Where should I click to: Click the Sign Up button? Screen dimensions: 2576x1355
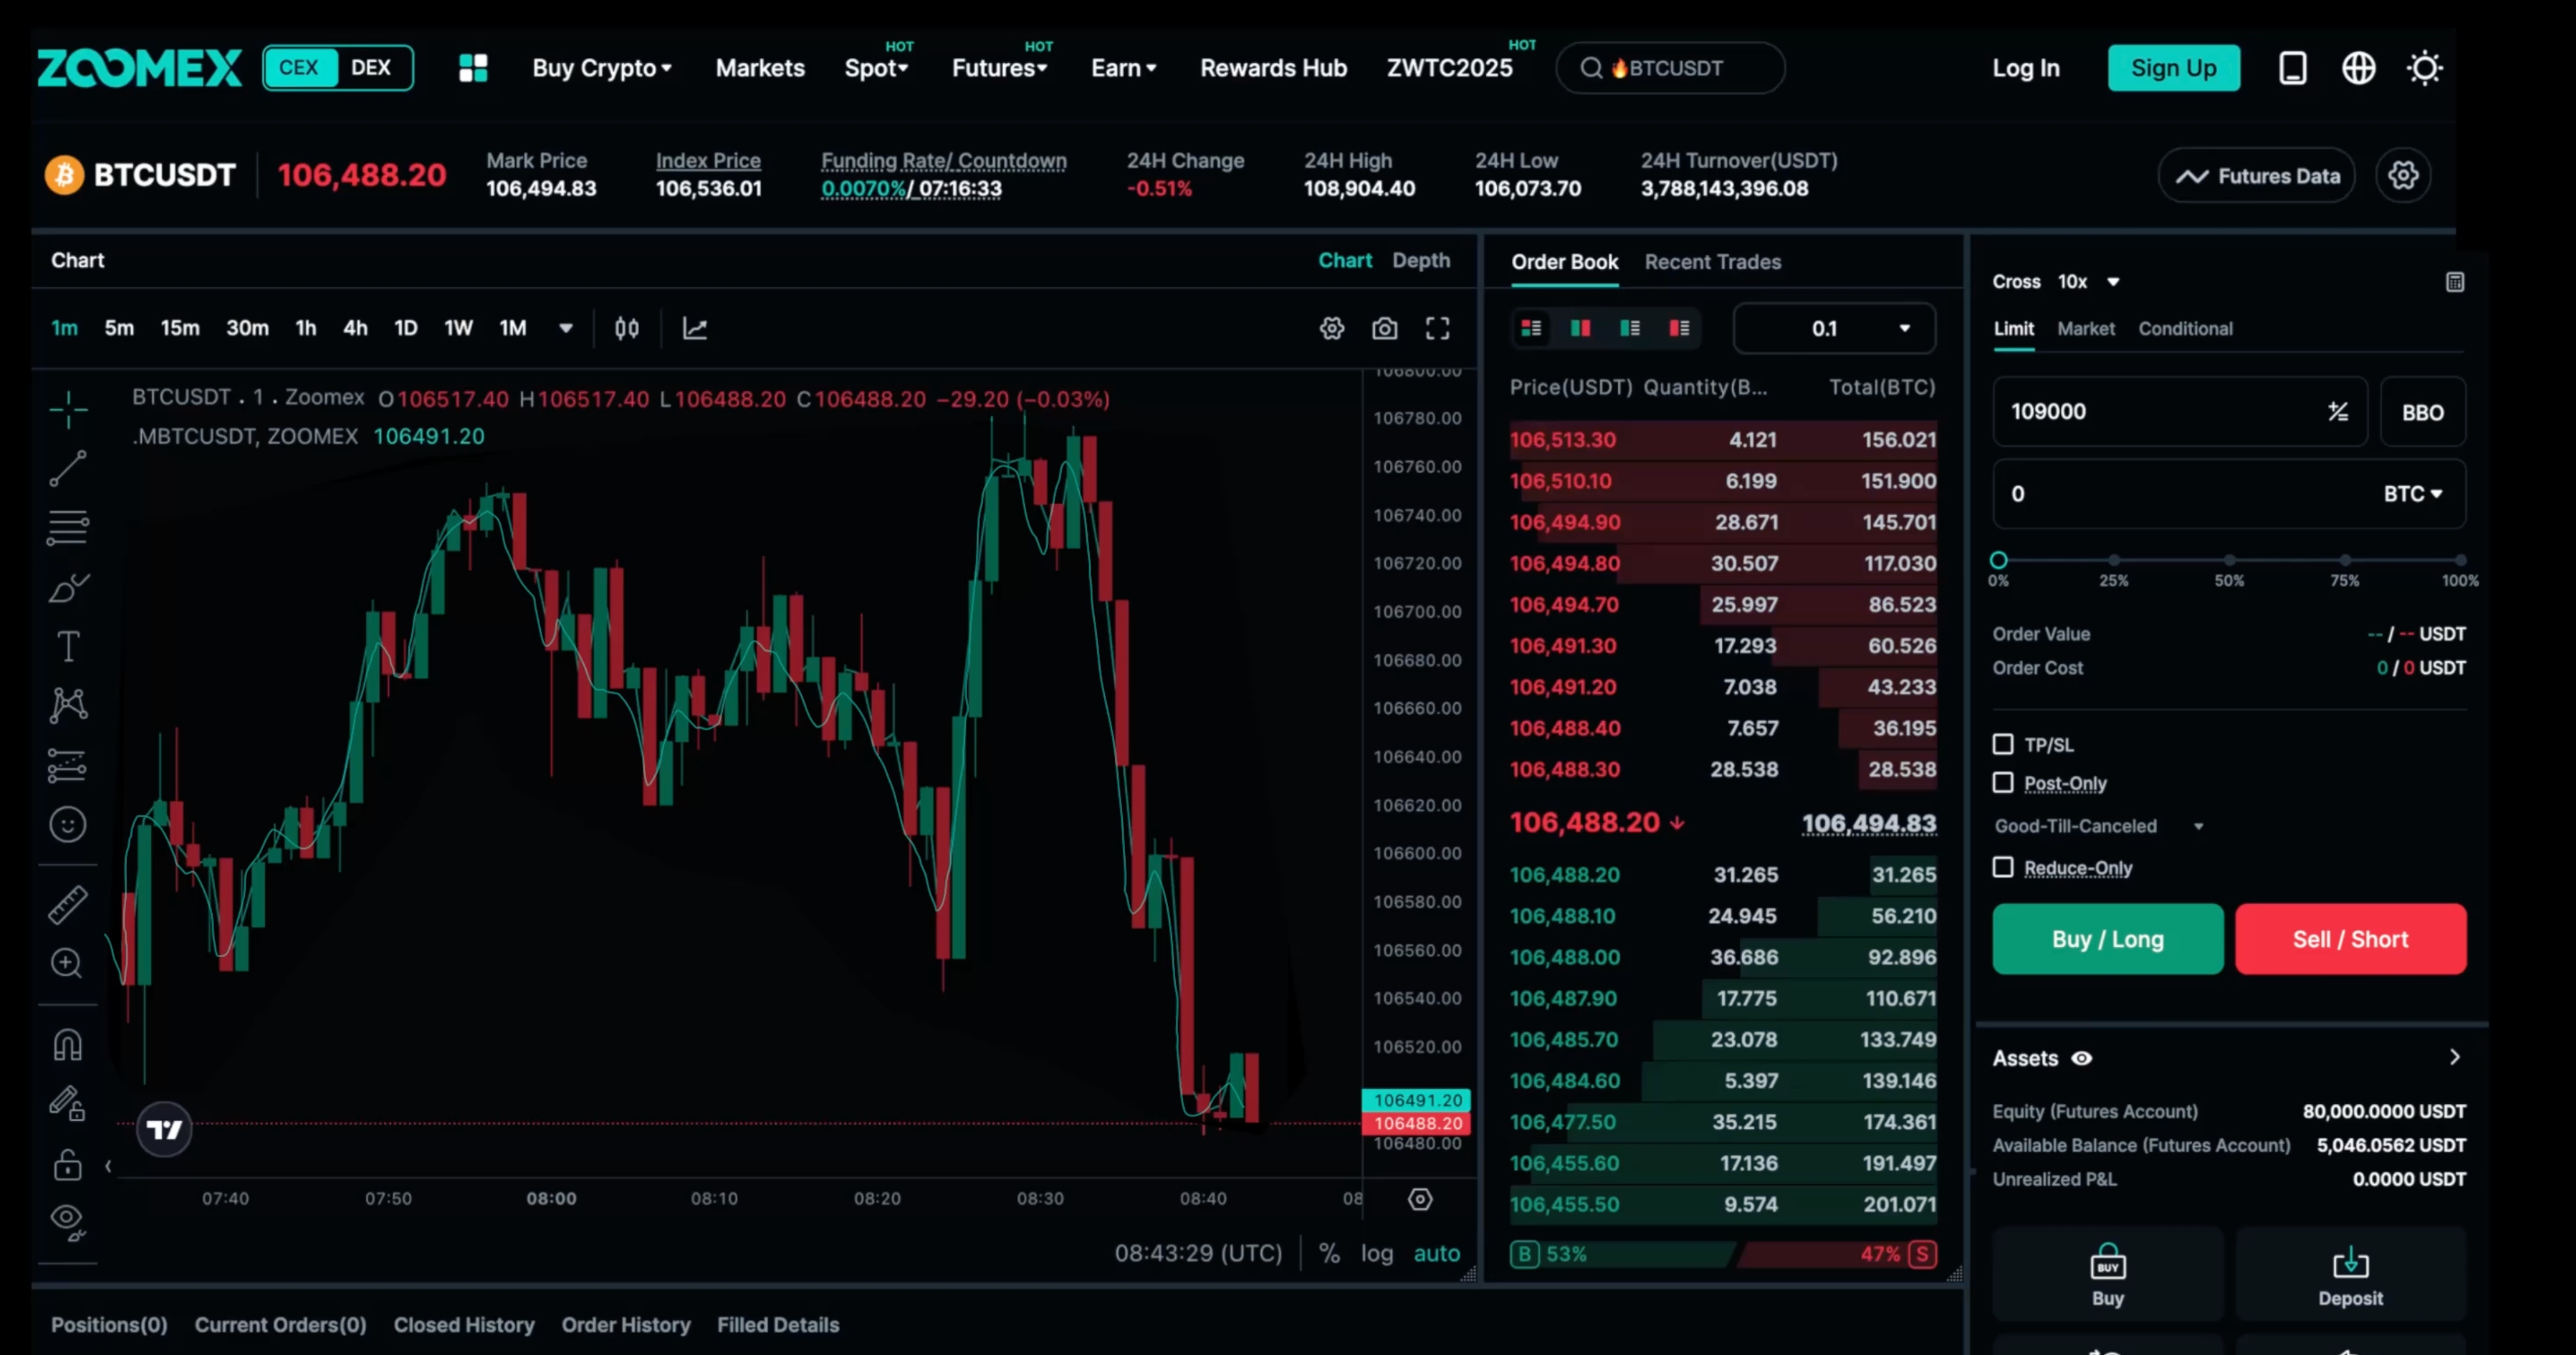2174,68
